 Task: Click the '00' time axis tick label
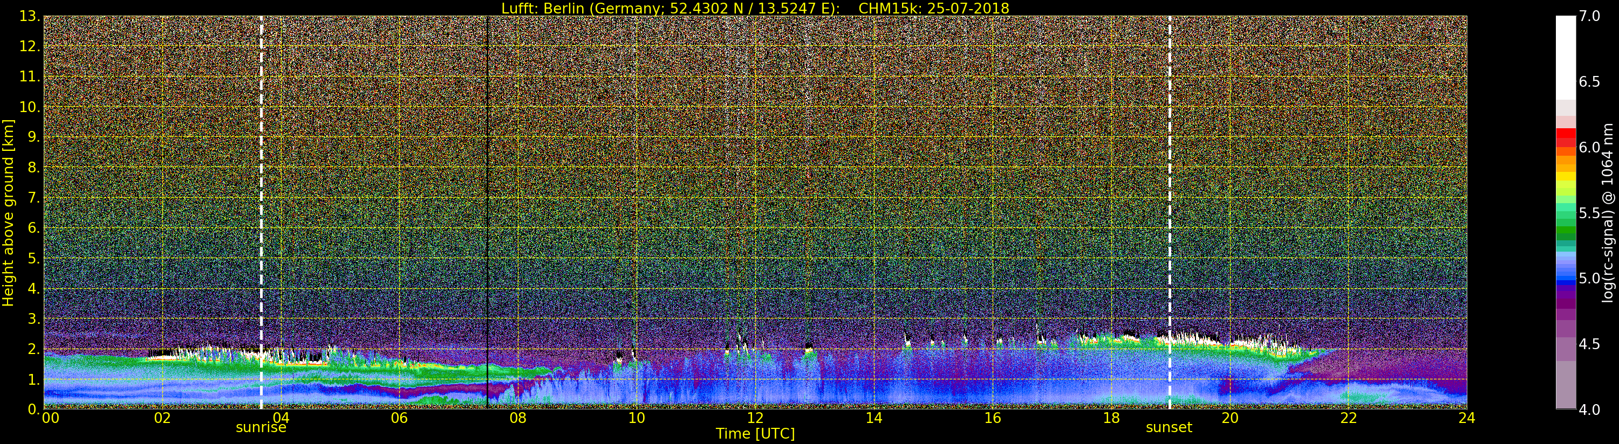point(50,418)
